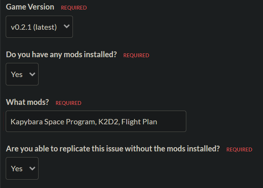The width and height of the screenshot is (263, 188).
Task: Click the chevron arrow beside v0.2.1 (latest)
Action: click(66, 27)
